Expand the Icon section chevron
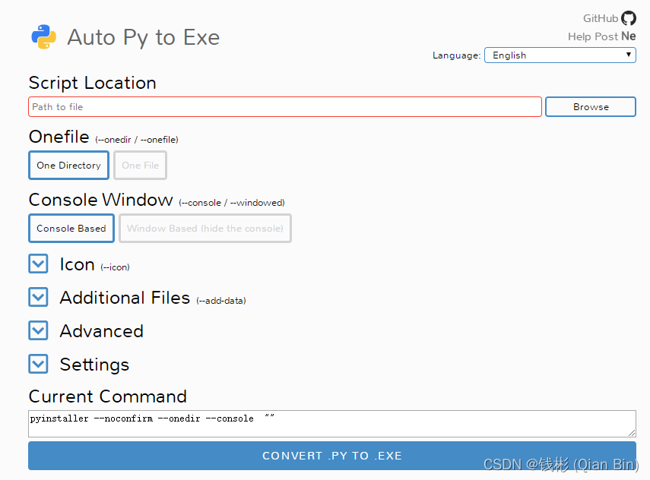Image resolution: width=650 pixels, height=480 pixels. pyautogui.click(x=38, y=264)
